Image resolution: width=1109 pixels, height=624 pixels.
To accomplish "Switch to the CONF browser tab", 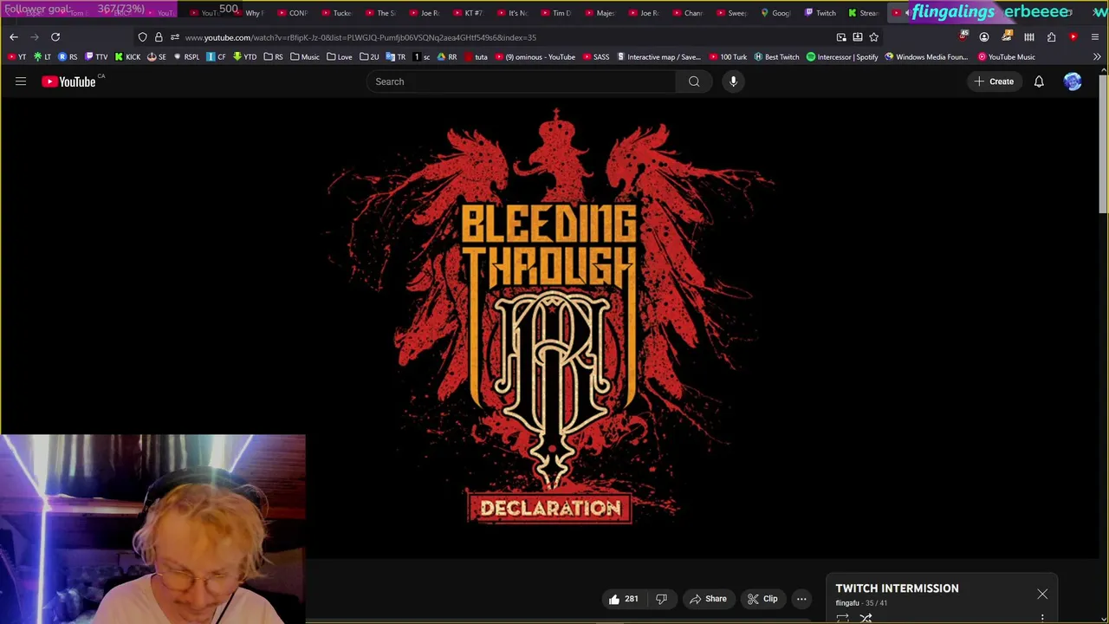I will (x=293, y=13).
